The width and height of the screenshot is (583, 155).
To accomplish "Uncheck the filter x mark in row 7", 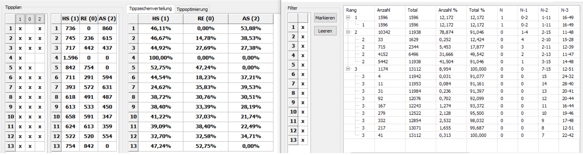I will 303,84.
